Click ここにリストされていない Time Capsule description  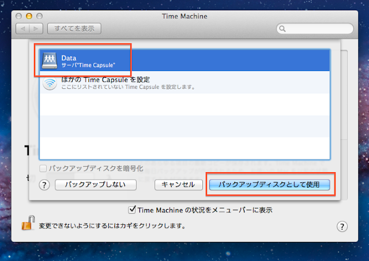pos(128,87)
